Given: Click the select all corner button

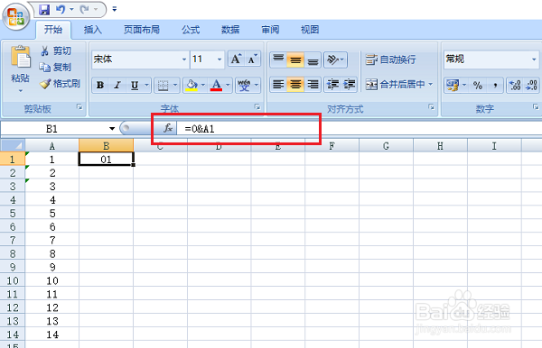Looking at the screenshot, I should [x=13, y=145].
